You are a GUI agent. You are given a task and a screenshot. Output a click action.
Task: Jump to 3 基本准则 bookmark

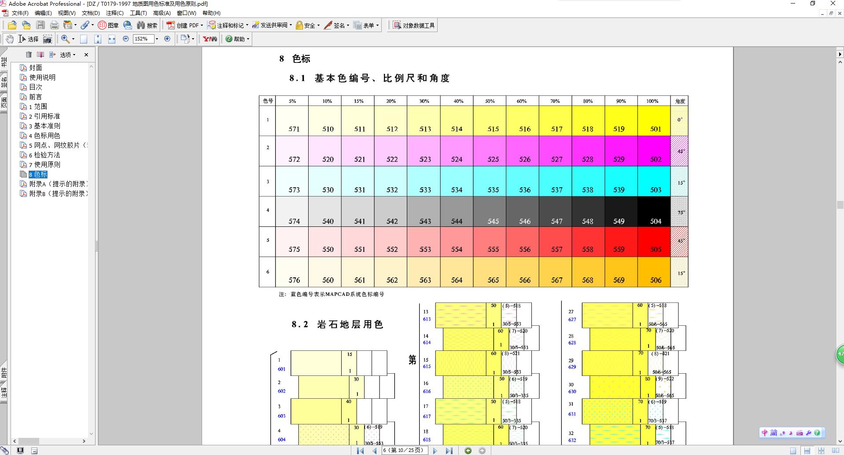point(44,126)
